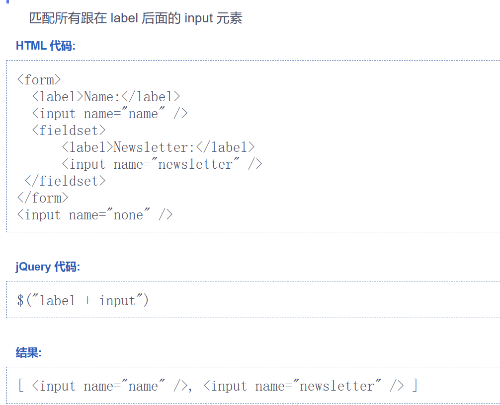
Task: Click the $("label + input") selector code
Action: (x=83, y=300)
